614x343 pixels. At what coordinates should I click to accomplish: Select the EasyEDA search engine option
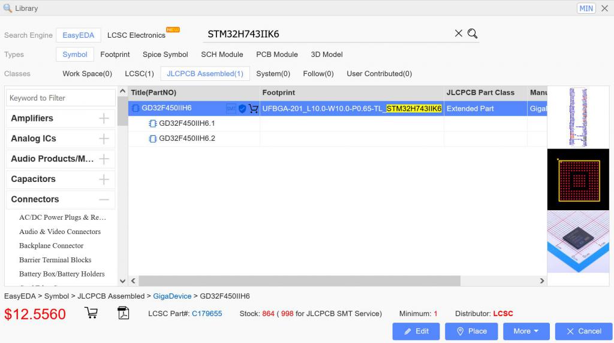tap(78, 35)
